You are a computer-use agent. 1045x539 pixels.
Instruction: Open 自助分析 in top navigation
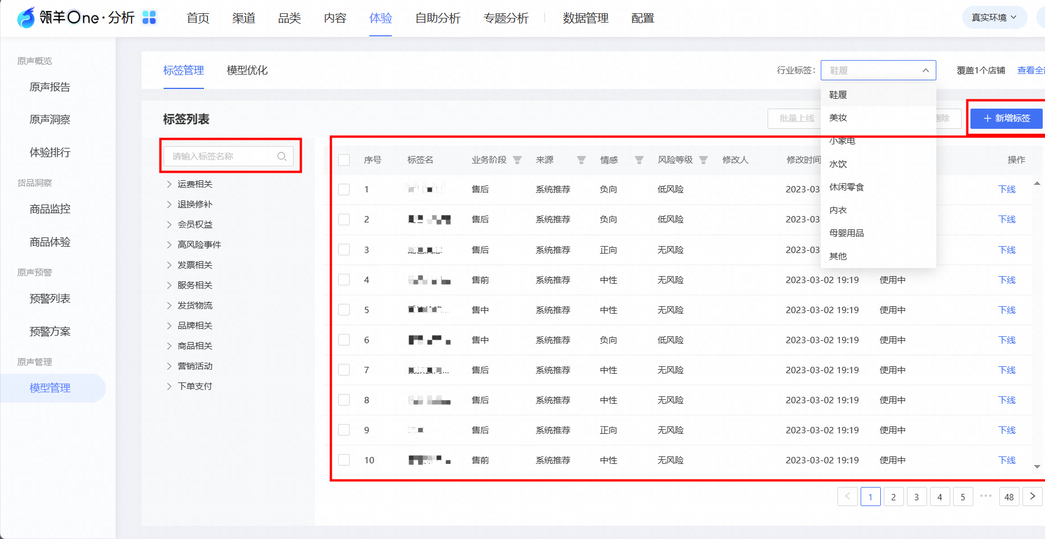438,18
